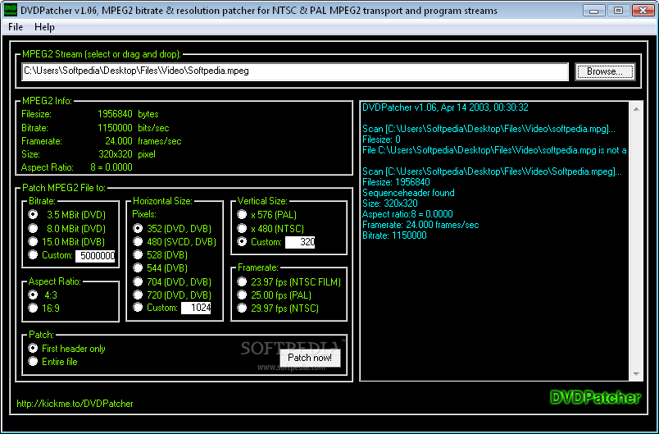
Task: Choose First header only patch mode
Action: tap(67, 348)
